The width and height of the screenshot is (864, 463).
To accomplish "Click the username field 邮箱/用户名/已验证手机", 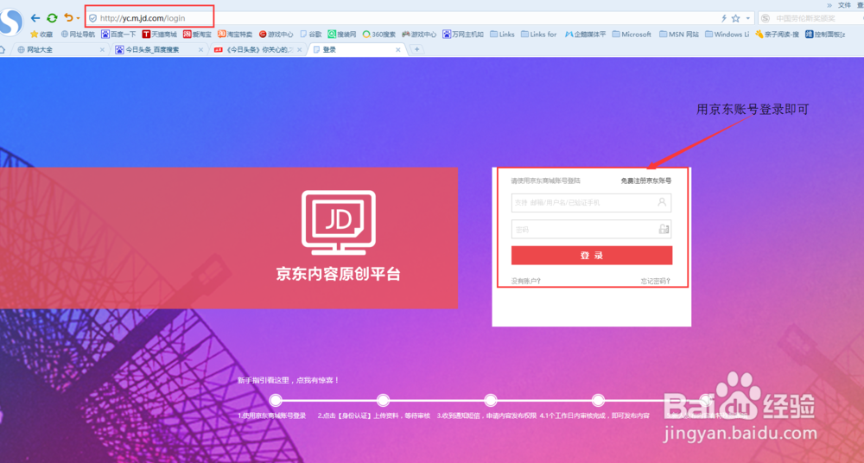I will click(x=591, y=202).
